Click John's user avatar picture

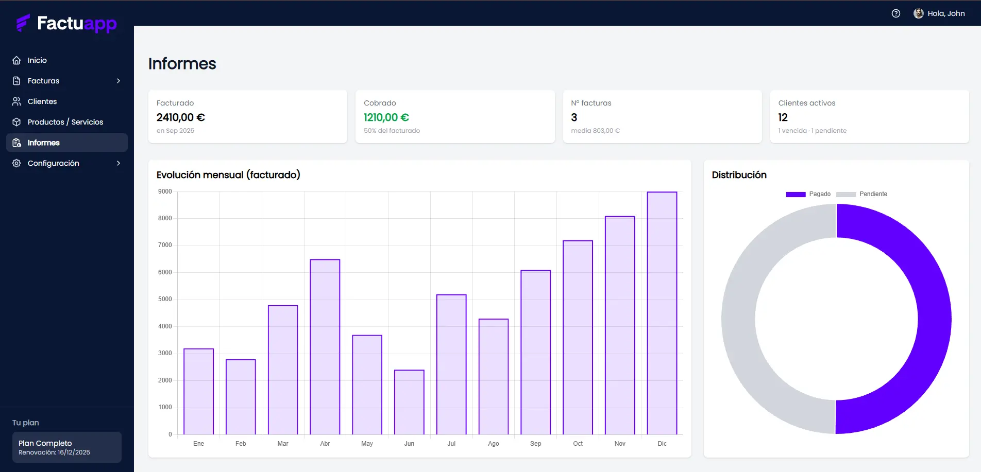point(918,13)
